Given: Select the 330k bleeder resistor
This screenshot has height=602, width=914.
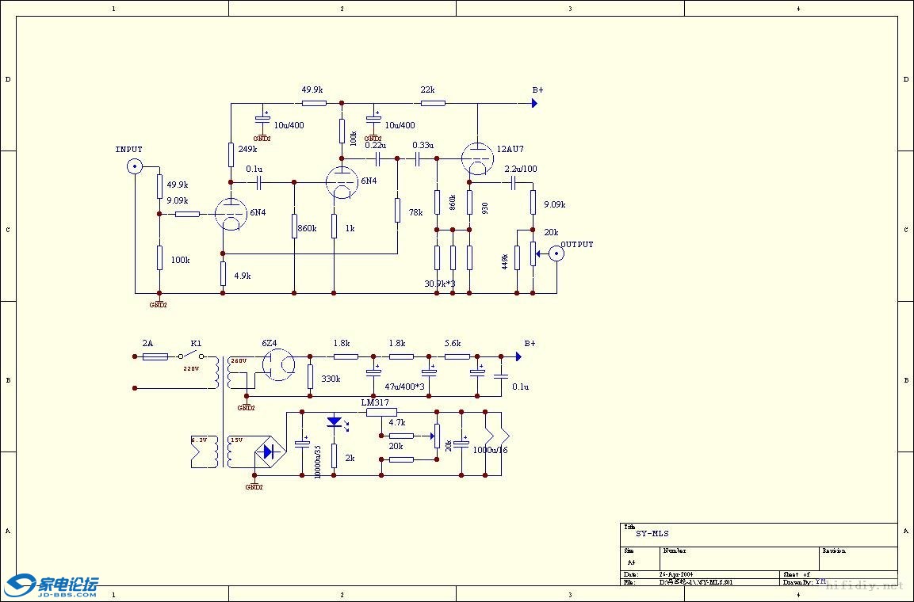Looking at the screenshot, I should pos(310,377).
